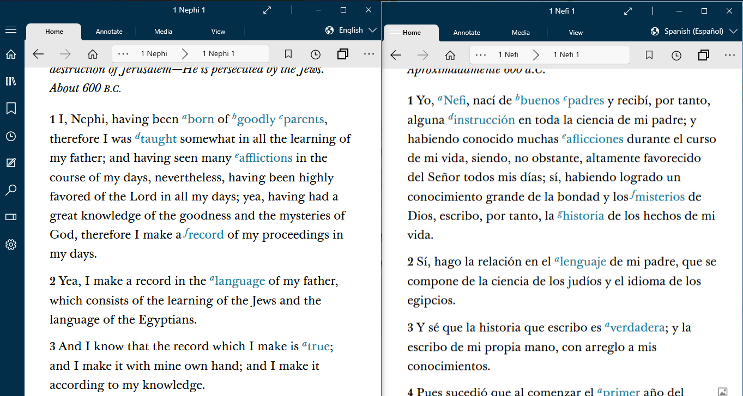The height and width of the screenshot is (396, 743).
Task: Click breadcrumb chevron after 1 Nefi
Action: pyautogui.click(x=536, y=54)
